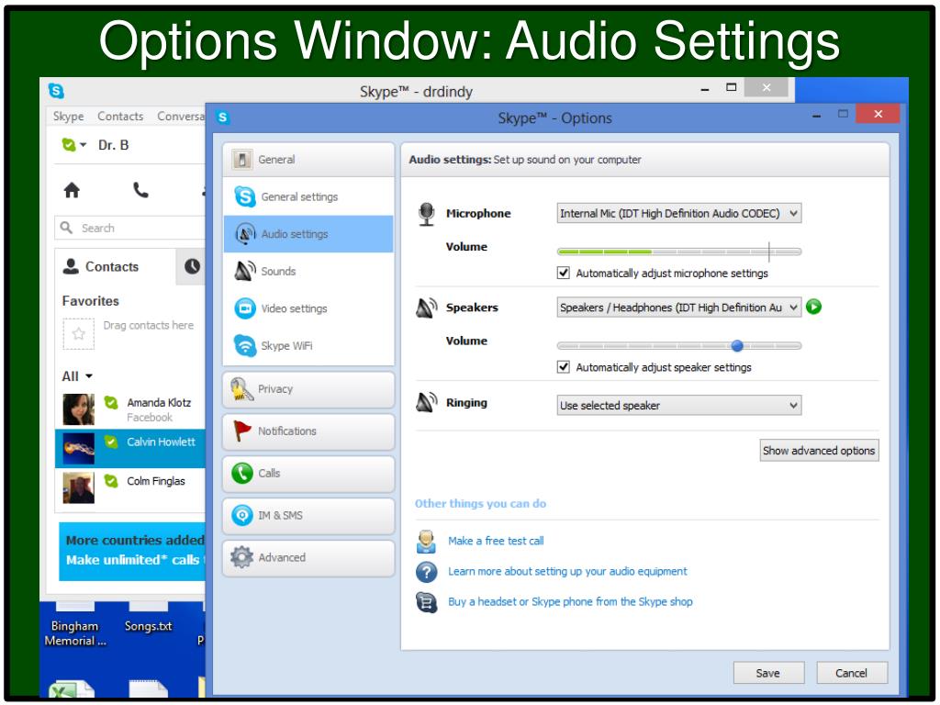Expand the Calls section tab
Screen dimensions: 940x705
(x=308, y=473)
